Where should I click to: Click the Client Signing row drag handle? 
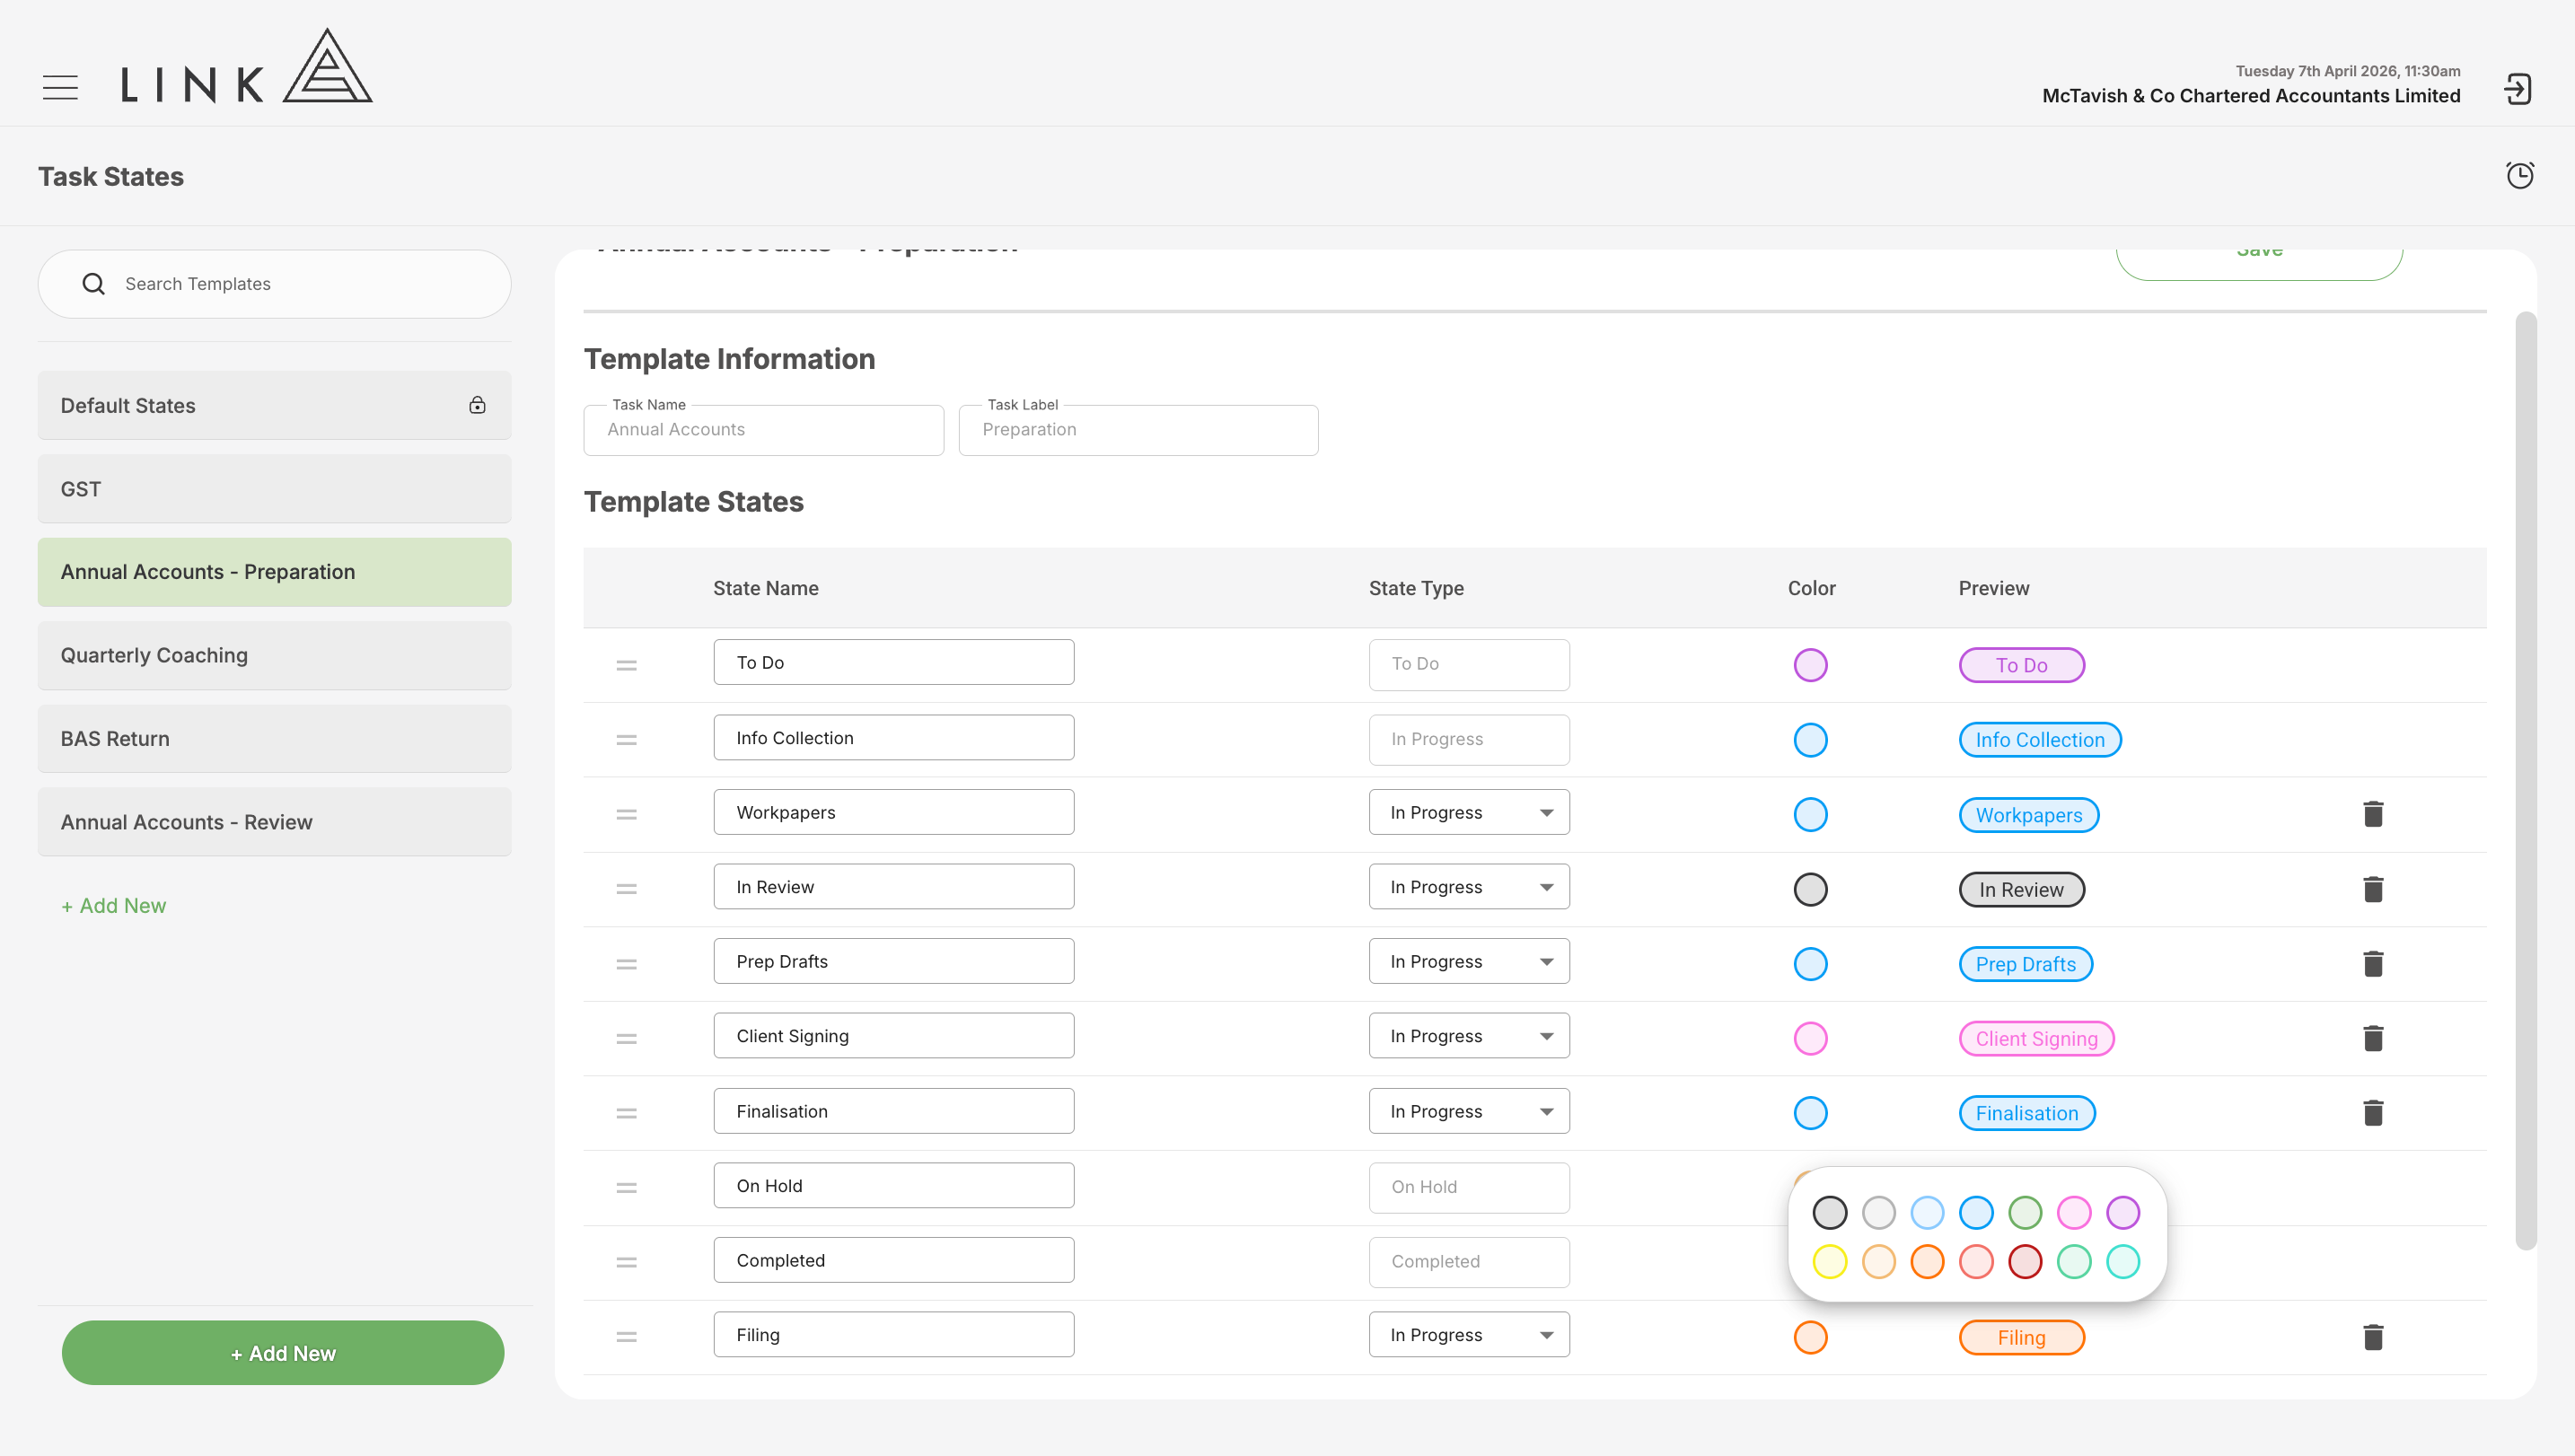(626, 1039)
